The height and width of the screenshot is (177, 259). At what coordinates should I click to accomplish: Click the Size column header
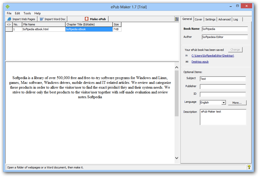coord(117,24)
